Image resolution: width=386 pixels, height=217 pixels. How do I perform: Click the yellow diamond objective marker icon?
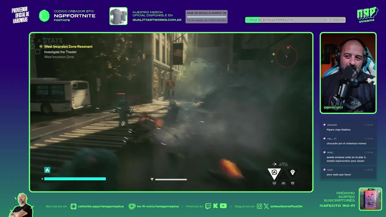[x=41, y=46]
